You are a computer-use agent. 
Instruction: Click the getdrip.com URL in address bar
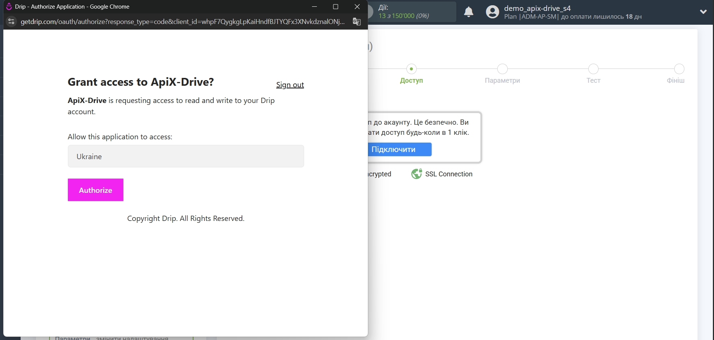click(x=183, y=21)
